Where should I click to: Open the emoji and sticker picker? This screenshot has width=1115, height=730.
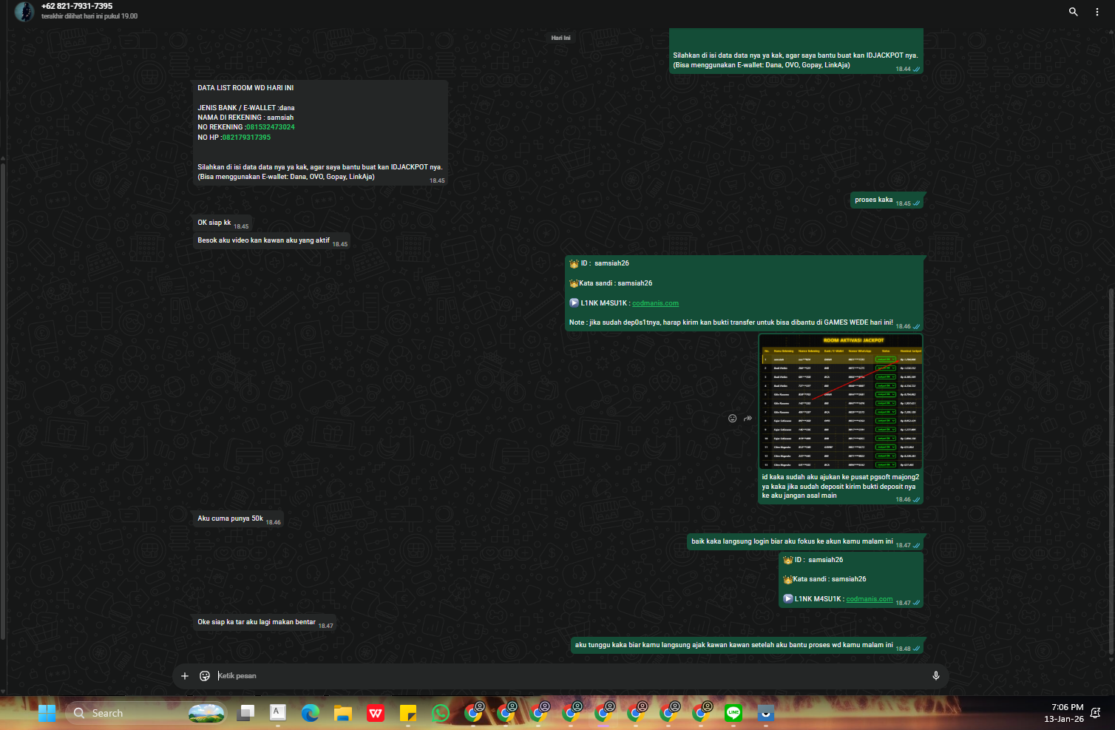click(205, 676)
